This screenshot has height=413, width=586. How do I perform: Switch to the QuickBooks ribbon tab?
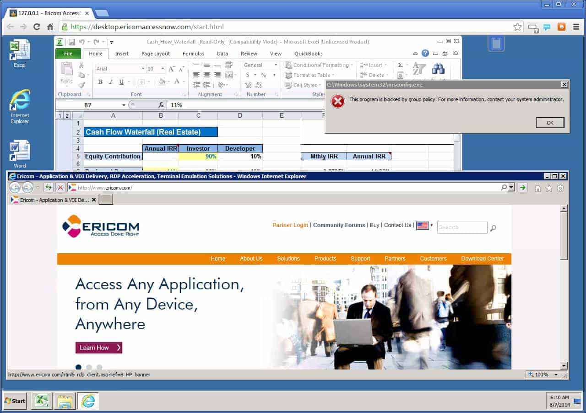coord(309,54)
